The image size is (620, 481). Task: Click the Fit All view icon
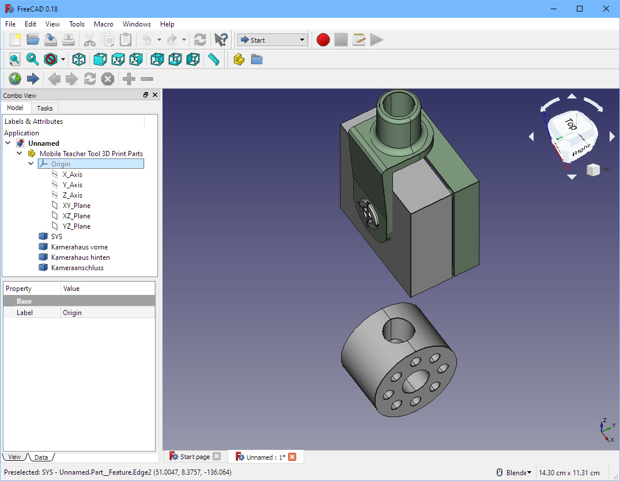tap(14, 59)
